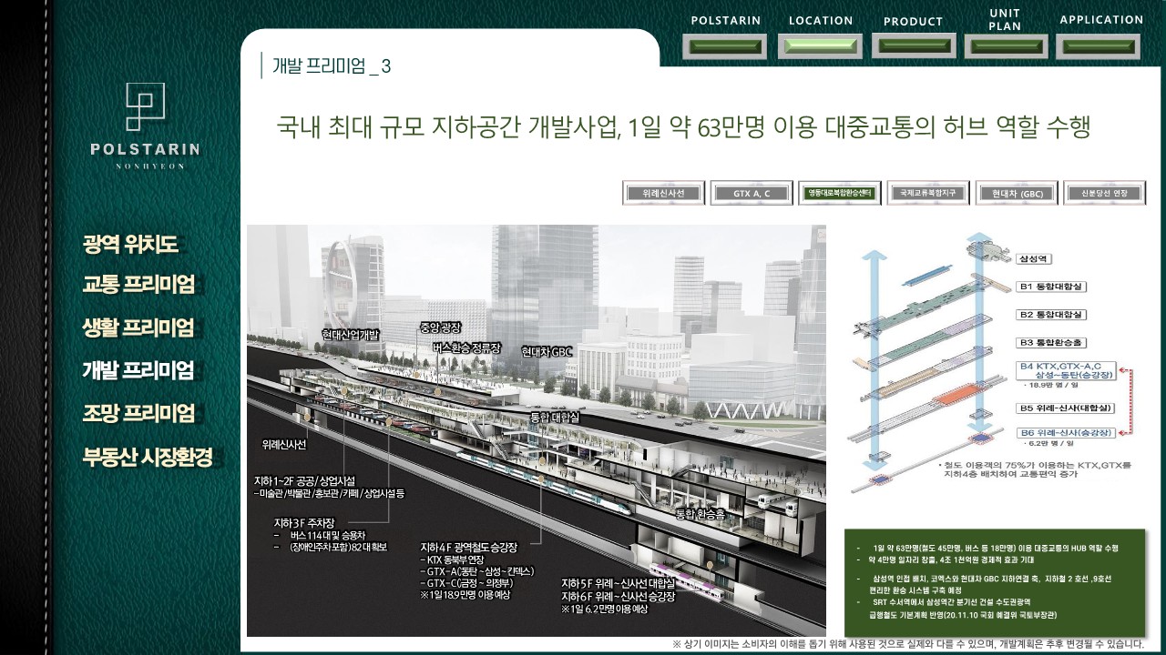Go to 생활 프리미엄 page
Image resolution: width=1166 pixels, height=655 pixels.
point(138,327)
